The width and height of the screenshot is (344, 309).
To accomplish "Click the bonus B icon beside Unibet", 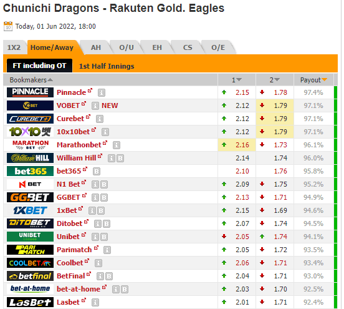I will 104,237.
